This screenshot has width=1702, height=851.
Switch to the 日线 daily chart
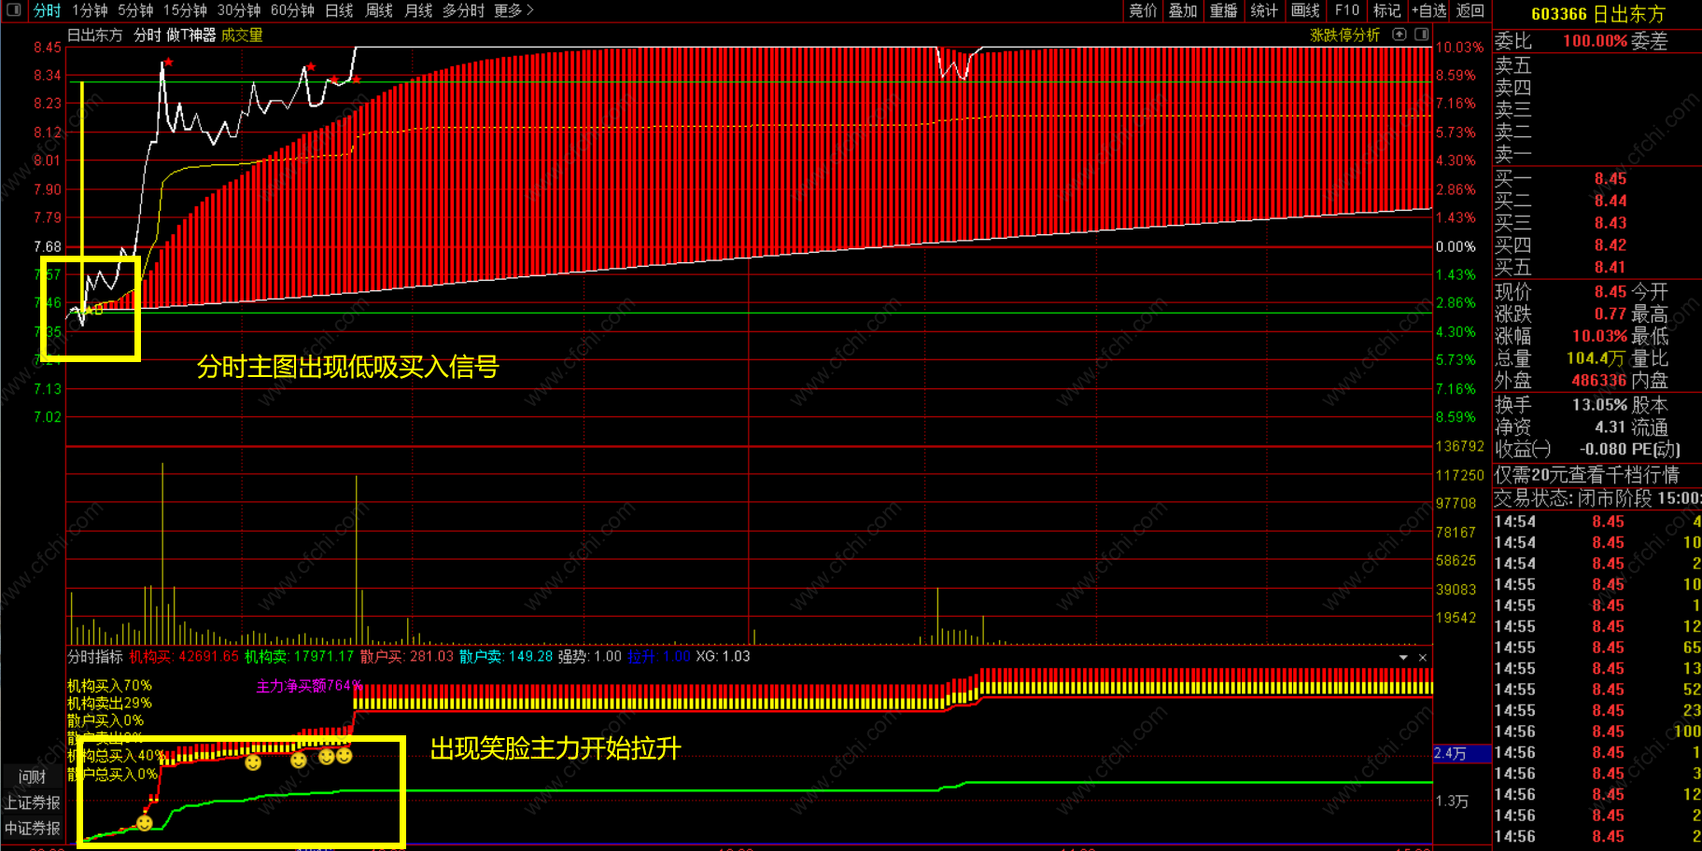[339, 10]
